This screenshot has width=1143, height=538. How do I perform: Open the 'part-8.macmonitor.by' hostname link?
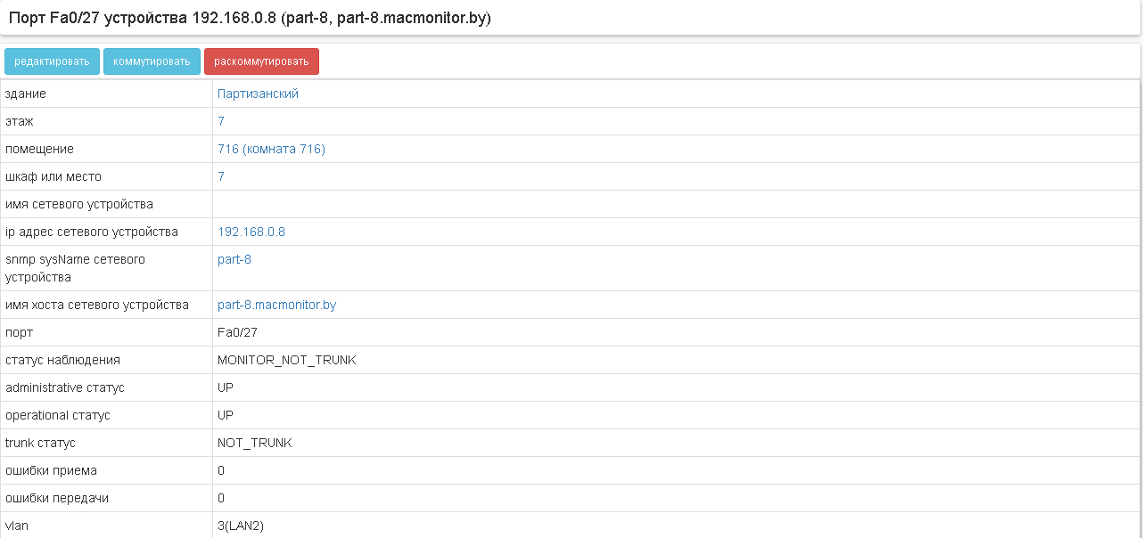pyautogui.click(x=276, y=305)
